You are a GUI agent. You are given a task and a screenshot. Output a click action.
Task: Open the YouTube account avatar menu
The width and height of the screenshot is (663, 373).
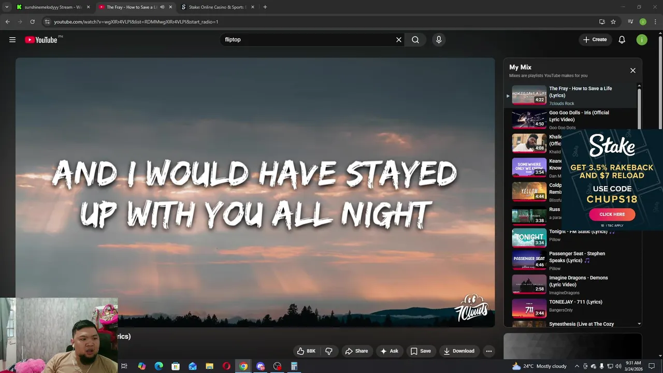642,39
